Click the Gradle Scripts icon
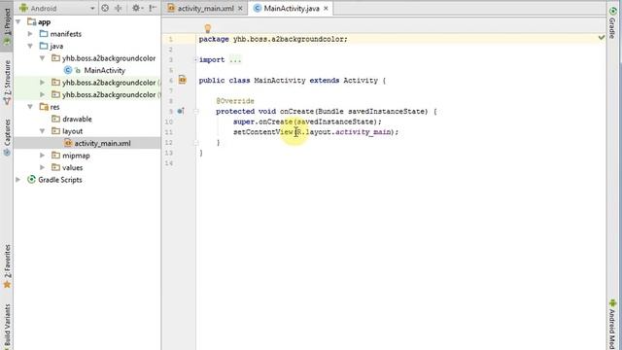This screenshot has width=622, height=350. (x=31, y=179)
